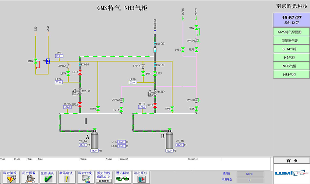This screenshot has height=184, width=310.
Task: Click the HPVA valve
Action: click(x=98, y=109)
